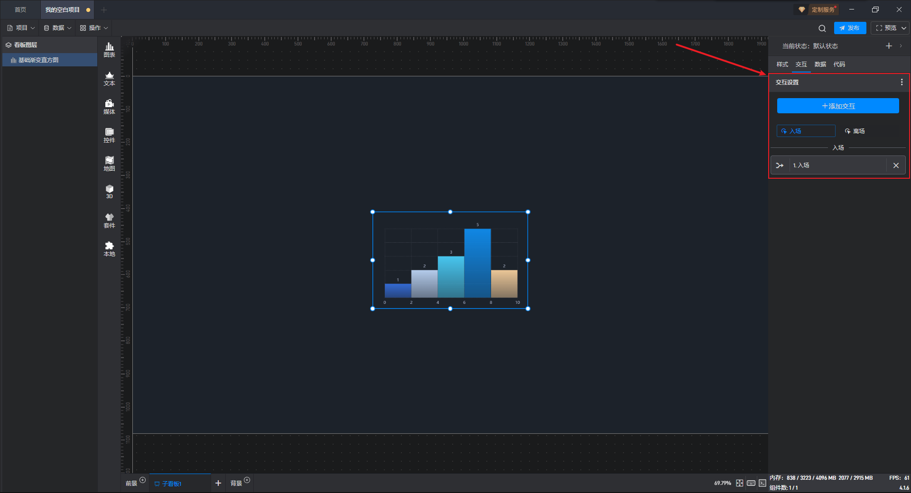Open the 图表 chart components panel
Viewport: 911px width, 493px height.
[x=109, y=50]
